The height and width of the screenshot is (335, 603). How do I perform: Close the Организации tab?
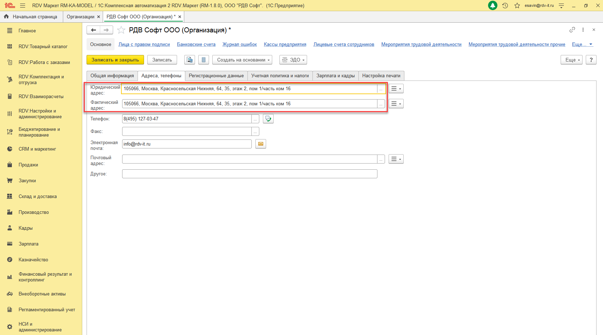[98, 17]
